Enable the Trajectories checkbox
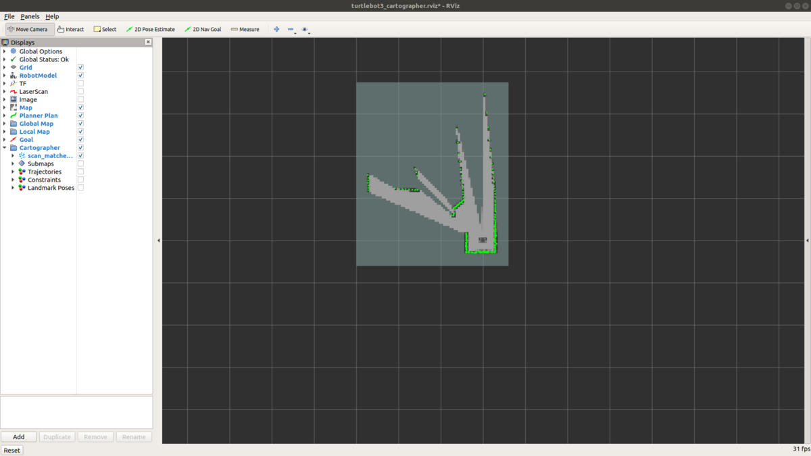Image resolution: width=811 pixels, height=456 pixels. [x=80, y=172]
